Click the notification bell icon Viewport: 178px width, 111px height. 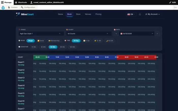pos(140,14)
